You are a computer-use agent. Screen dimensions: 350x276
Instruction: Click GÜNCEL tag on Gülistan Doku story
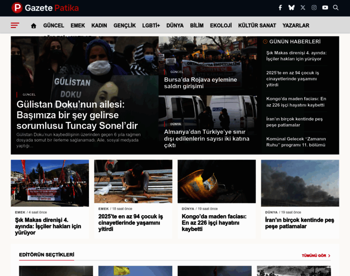pos(29,94)
